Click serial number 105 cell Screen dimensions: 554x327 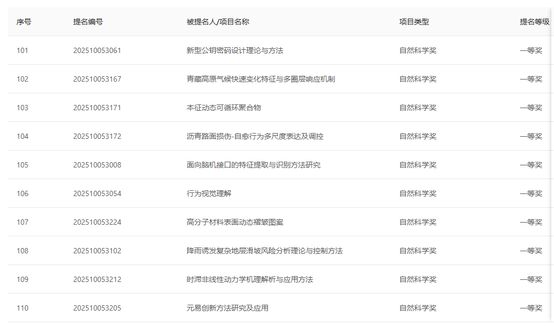tap(22, 165)
